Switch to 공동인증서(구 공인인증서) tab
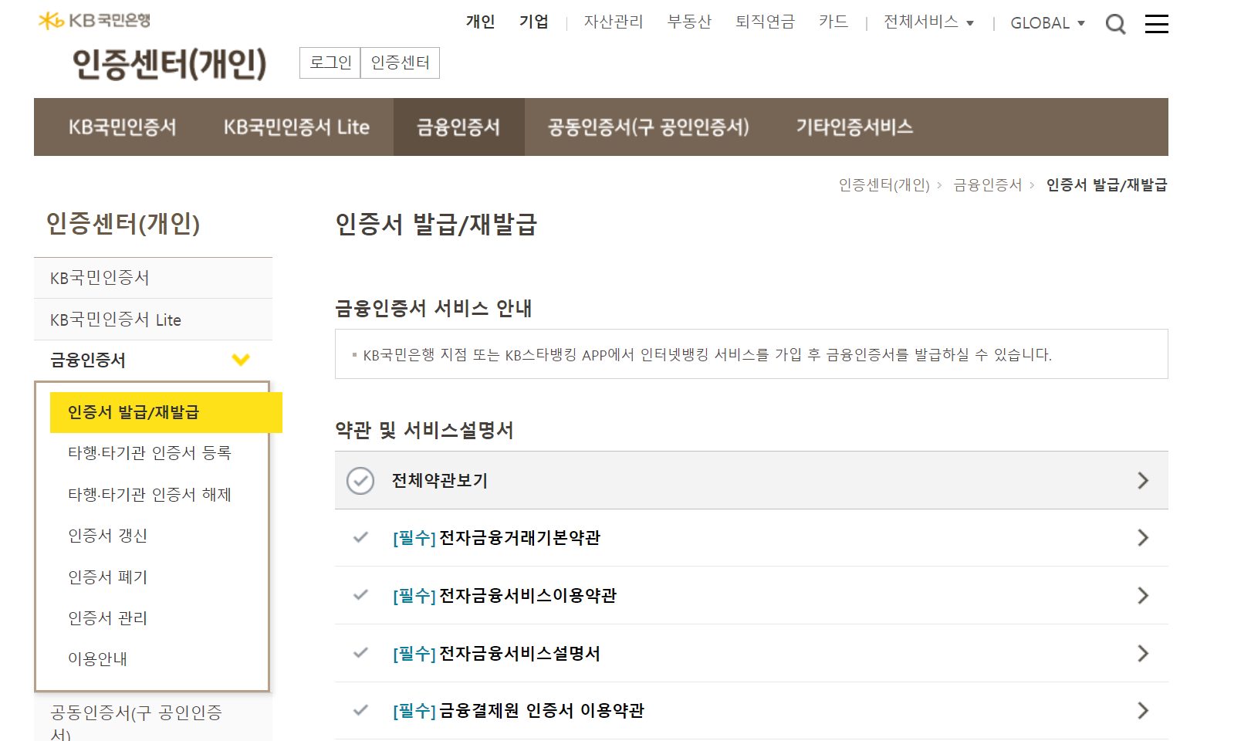 648,127
